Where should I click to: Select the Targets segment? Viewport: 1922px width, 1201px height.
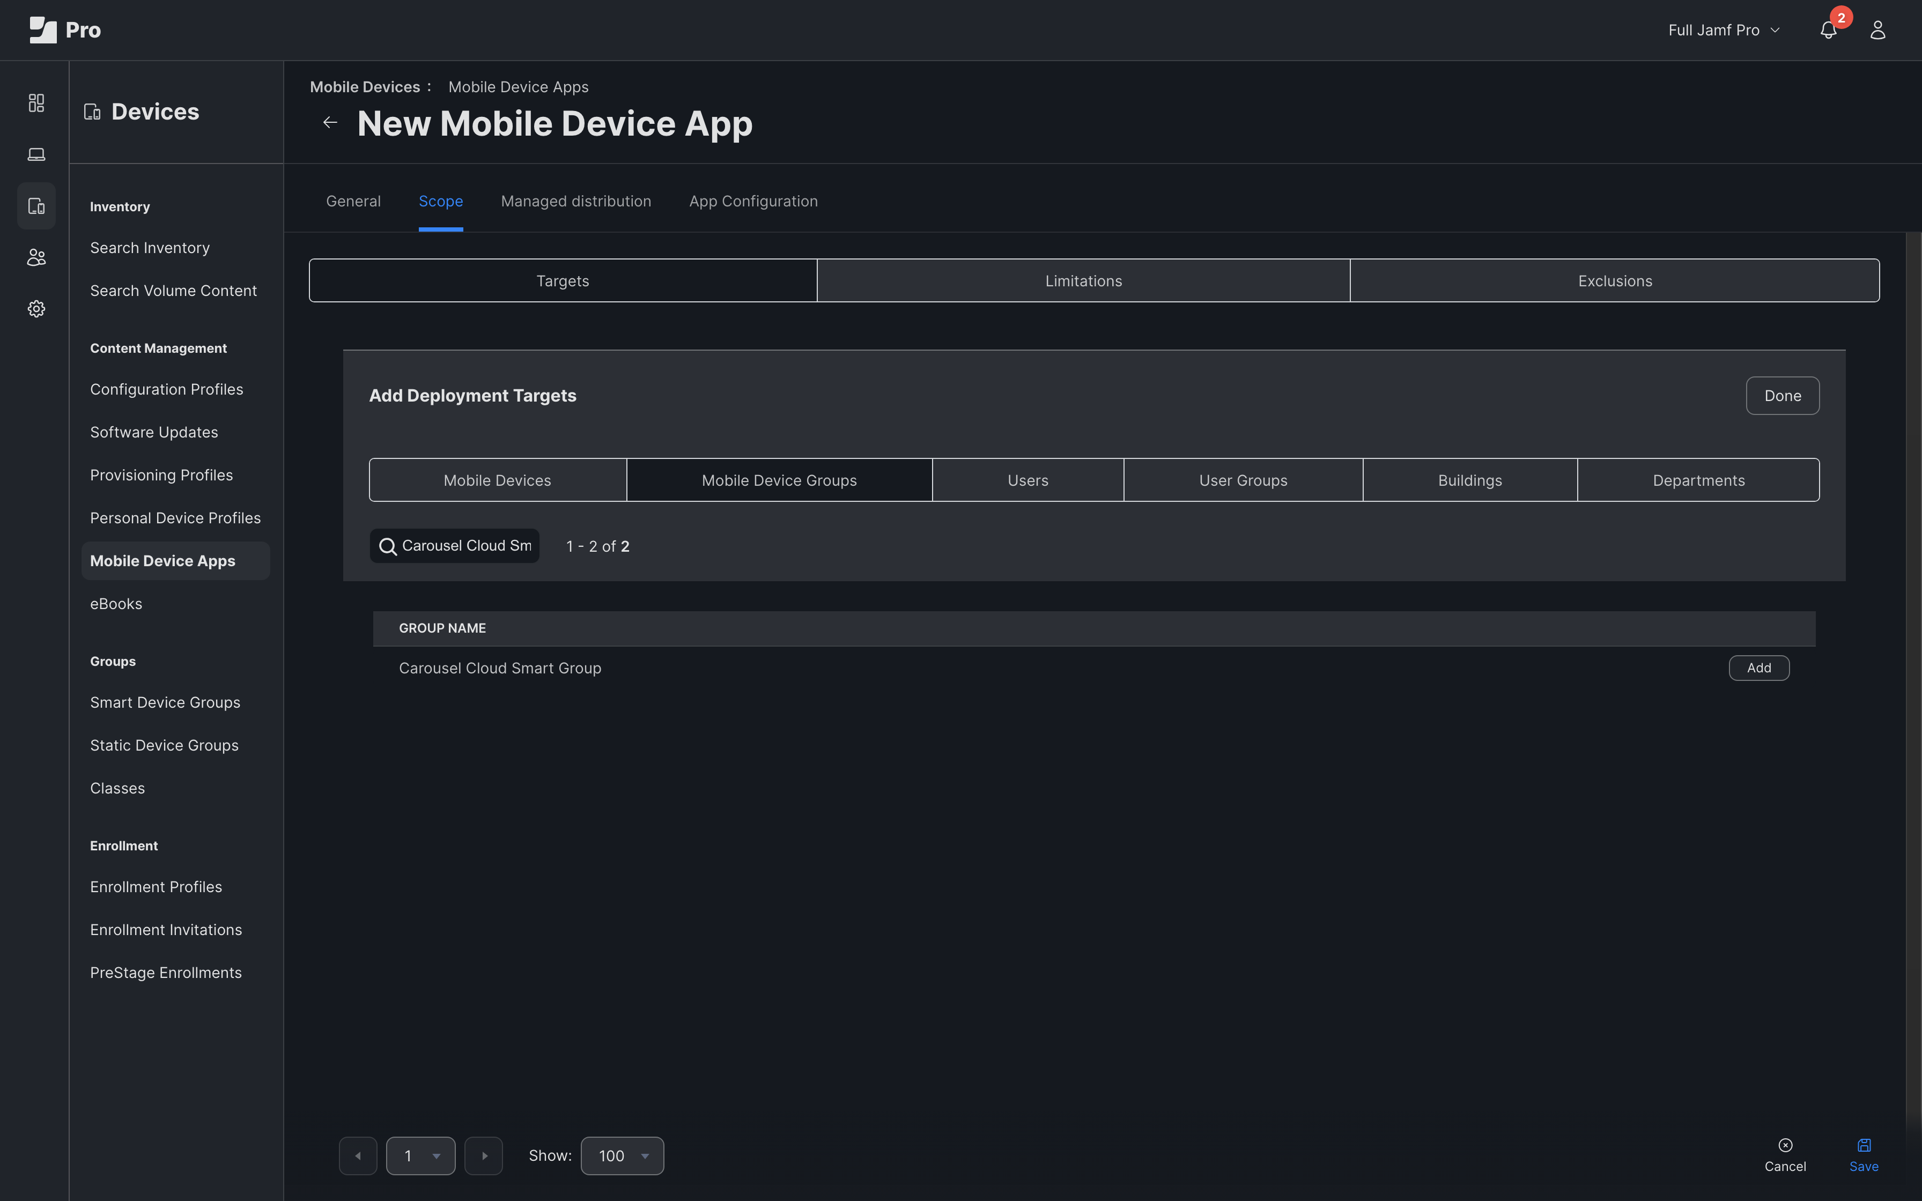click(563, 280)
